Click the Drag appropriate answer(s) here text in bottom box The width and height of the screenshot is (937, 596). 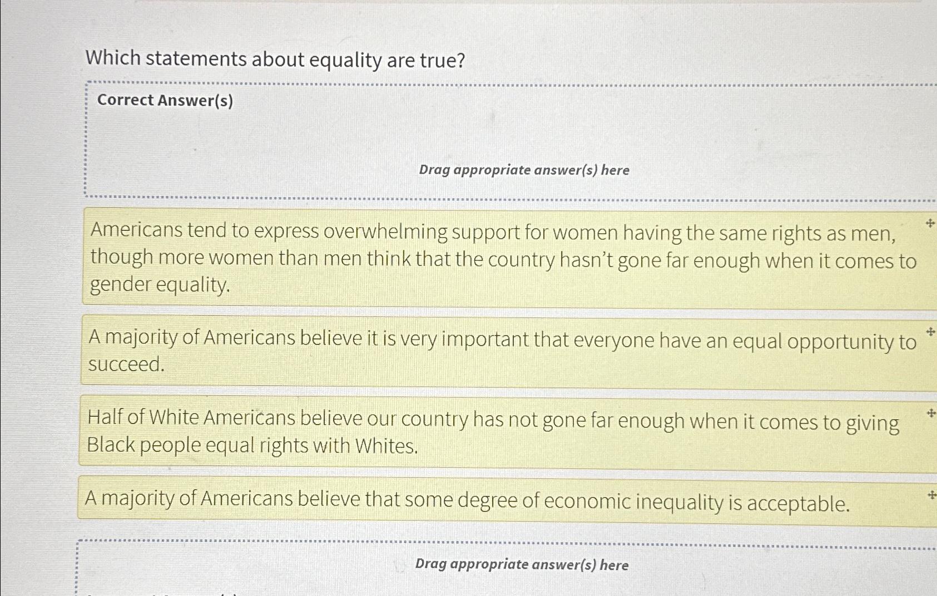pyautogui.click(x=521, y=565)
